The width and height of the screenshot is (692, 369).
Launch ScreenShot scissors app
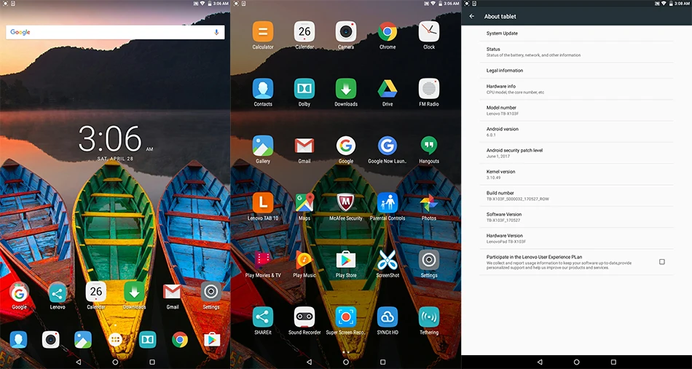pyautogui.click(x=387, y=260)
